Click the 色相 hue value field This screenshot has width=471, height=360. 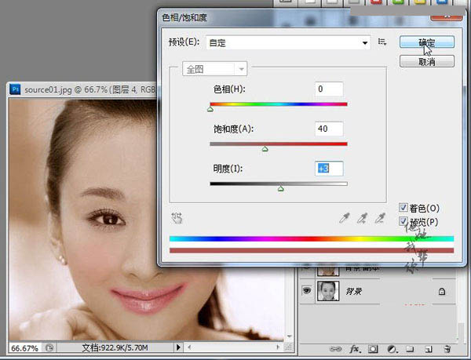pos(329,89)
